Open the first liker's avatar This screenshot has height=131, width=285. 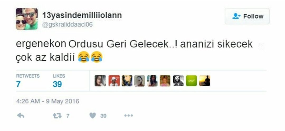(100, 81)
